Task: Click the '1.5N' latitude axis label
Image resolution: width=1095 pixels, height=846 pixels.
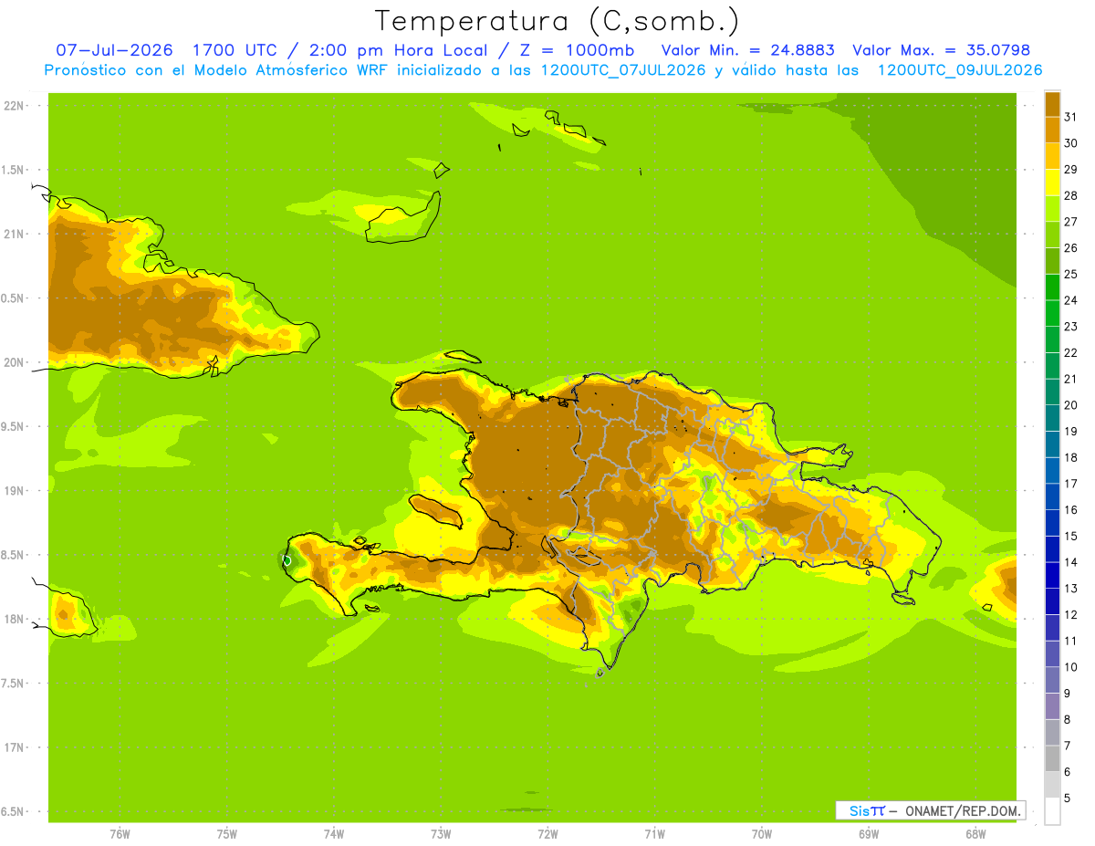Action: (x=13, y=170)
